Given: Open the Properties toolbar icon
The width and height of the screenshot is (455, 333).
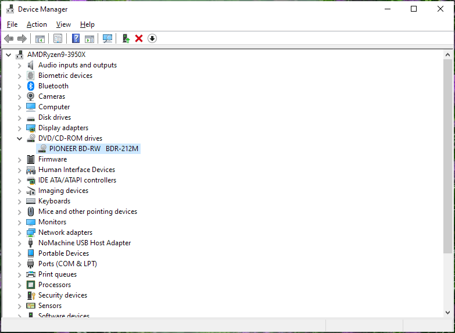Looking at the screenshot, I should click(x=58, y=38).
